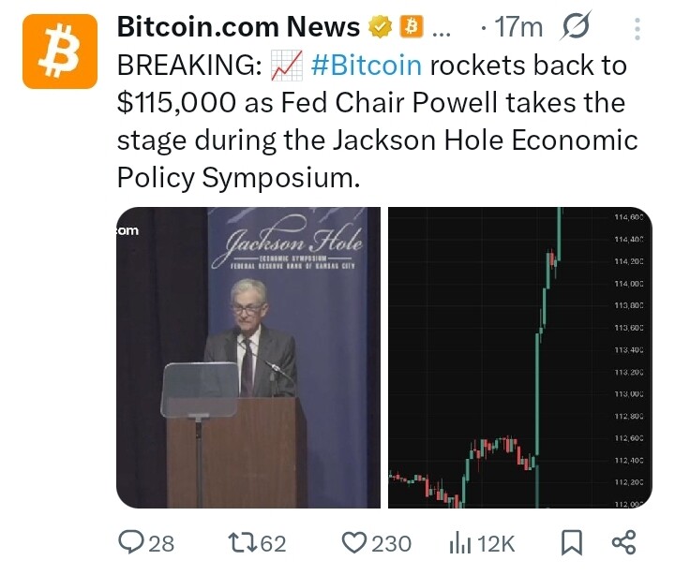Click the 230 likes count
Image resolution: width=675 pixels, height=575 pixels.
(391, 543)
